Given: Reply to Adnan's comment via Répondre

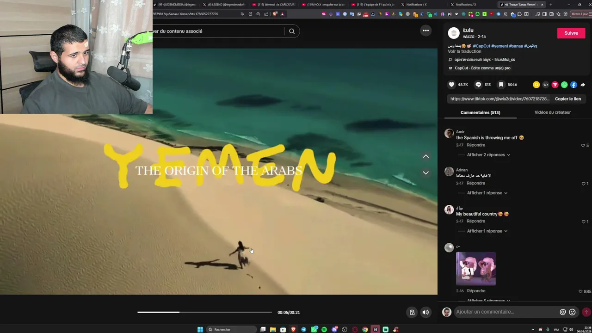Looking at the screenshot, I should pos(476,183).
